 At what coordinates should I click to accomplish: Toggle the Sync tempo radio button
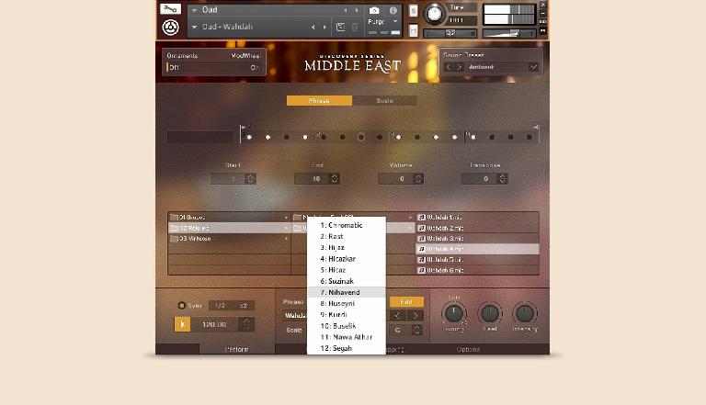(x=181, y=306)
